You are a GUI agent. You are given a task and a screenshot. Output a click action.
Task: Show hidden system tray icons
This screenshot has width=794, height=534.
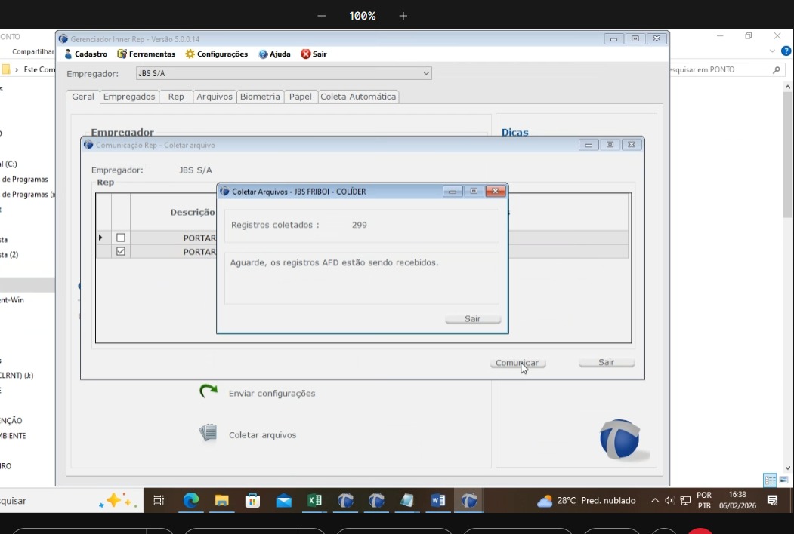pos(655,500)
